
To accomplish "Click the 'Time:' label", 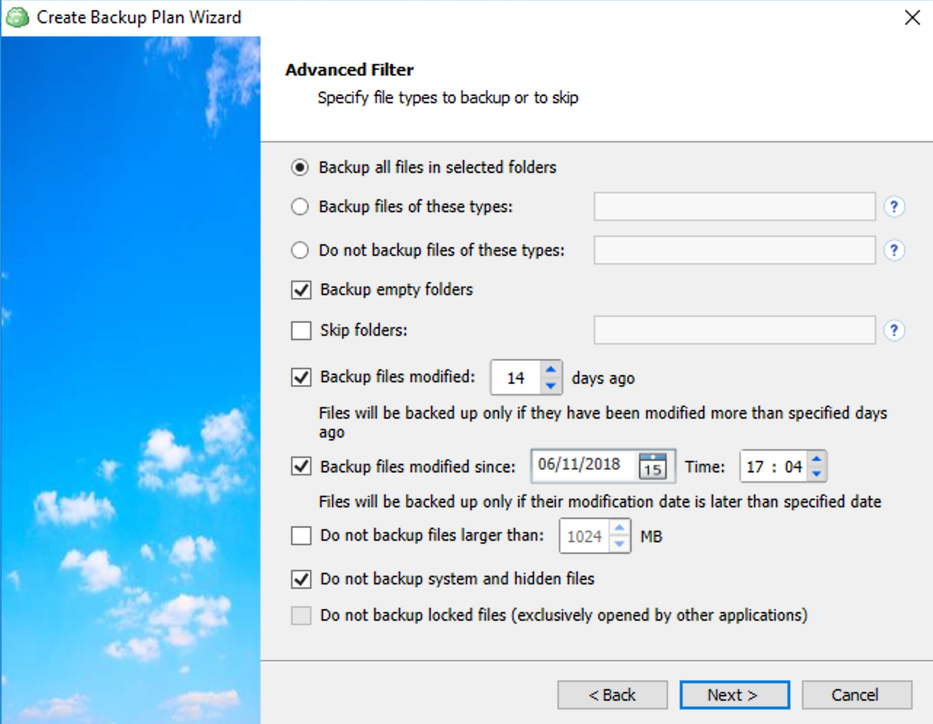I will pos(704,467).
